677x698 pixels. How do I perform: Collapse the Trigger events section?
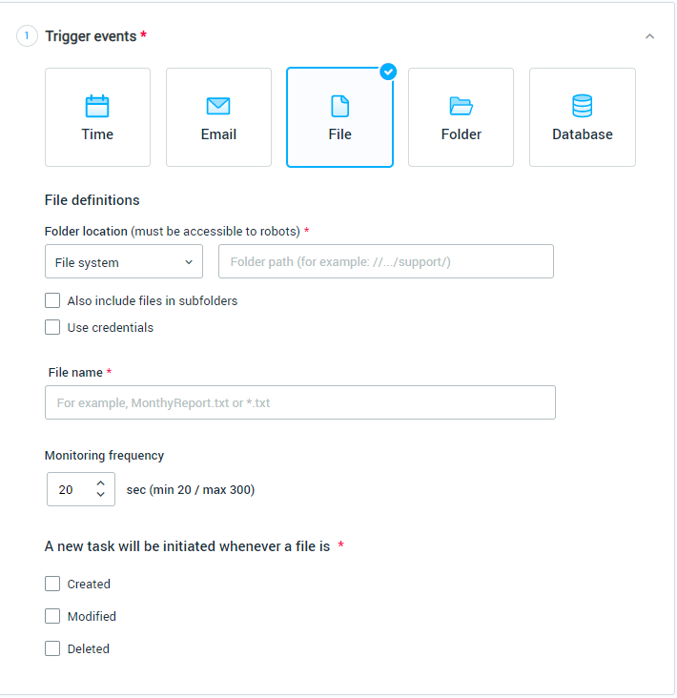click(x=650, y=36)
